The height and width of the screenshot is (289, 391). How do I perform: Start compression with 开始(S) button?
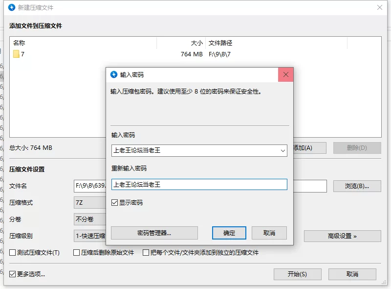click(x=298, y=274)
